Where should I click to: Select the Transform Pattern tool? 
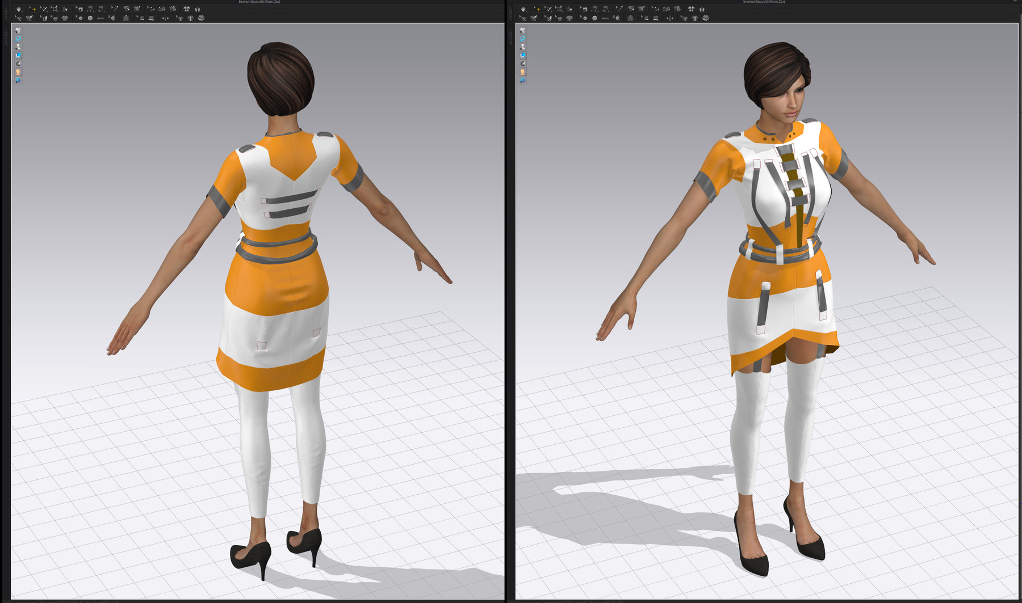(55, 9)
